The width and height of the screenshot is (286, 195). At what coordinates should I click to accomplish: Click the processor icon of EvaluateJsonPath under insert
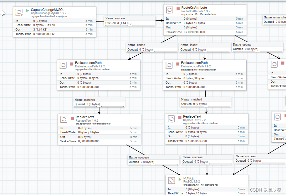[x=169, y=65]
